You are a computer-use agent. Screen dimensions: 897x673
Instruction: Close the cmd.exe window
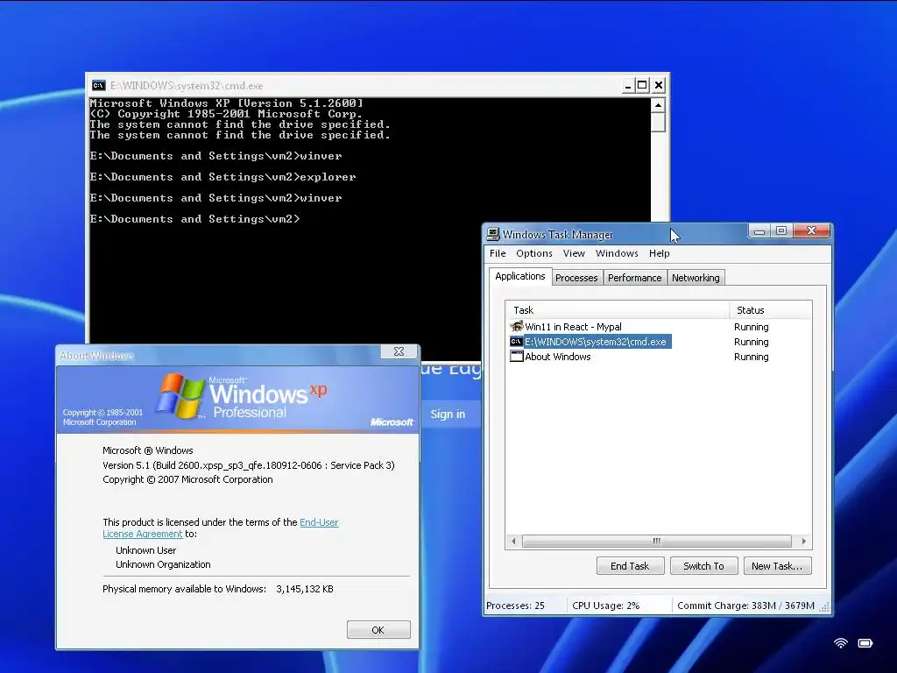pos(659,85)
